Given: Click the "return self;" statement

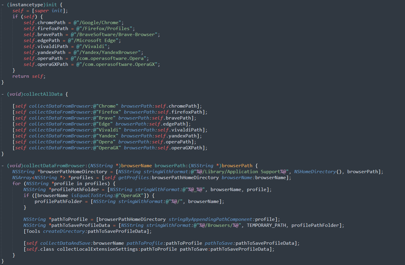Looking at the screenshot, I should [x=29, y=76].
